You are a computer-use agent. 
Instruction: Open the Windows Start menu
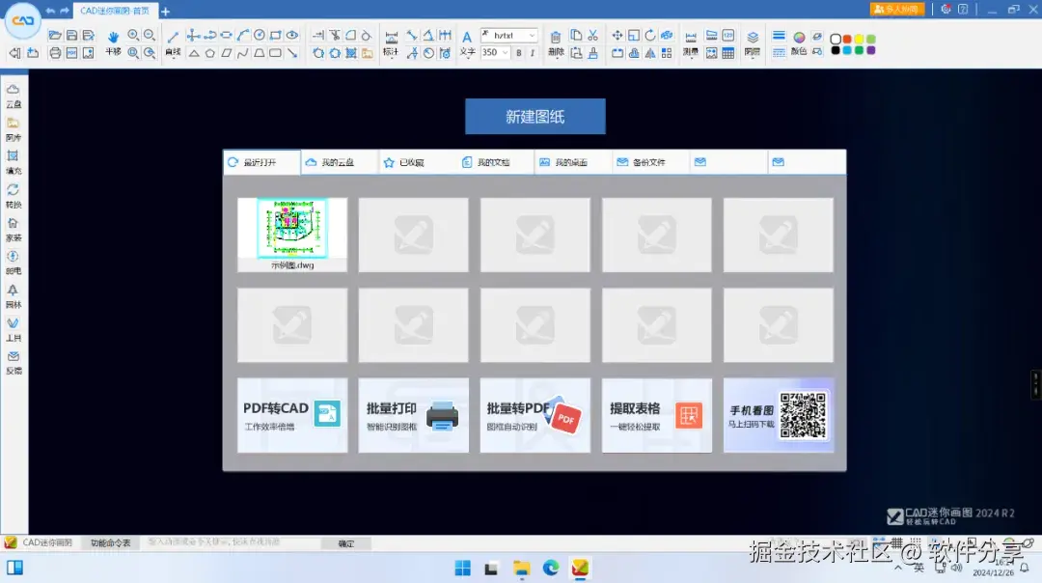coord(463,568)
